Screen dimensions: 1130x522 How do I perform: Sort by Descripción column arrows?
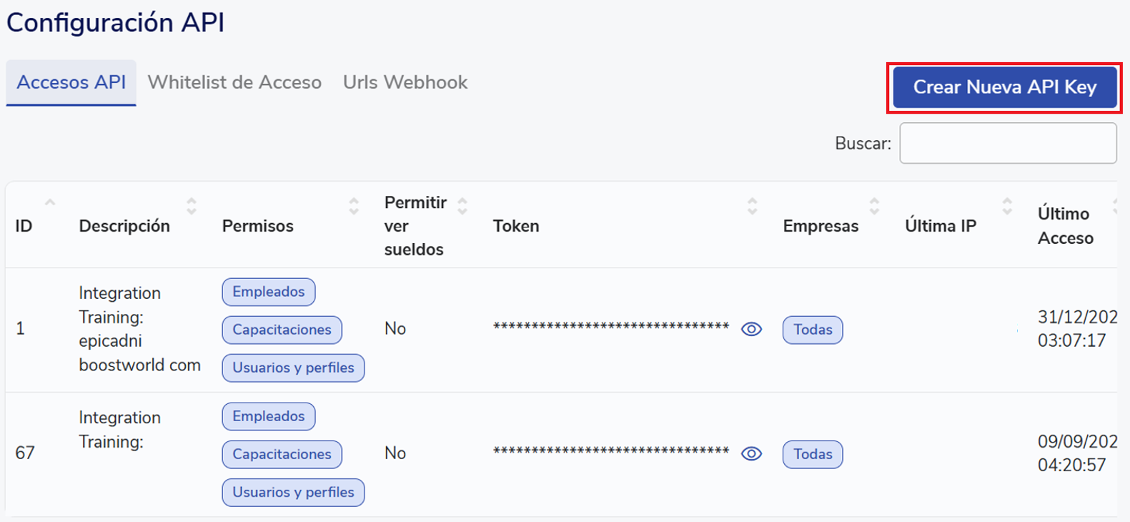[x=191, y=207]
